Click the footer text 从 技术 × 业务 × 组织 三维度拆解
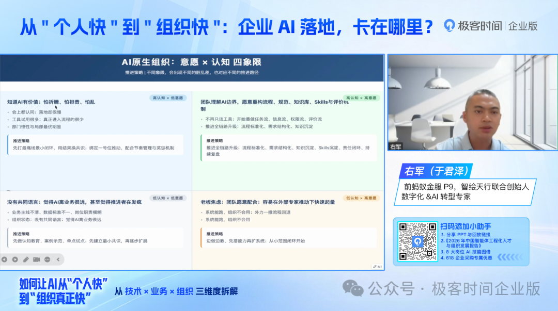 (x=176, y=291)
